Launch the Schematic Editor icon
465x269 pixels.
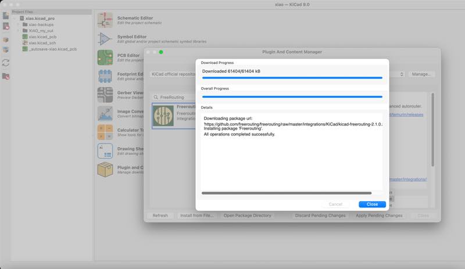tap(105, 20)
